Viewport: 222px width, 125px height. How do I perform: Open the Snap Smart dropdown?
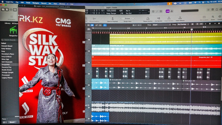162,25
